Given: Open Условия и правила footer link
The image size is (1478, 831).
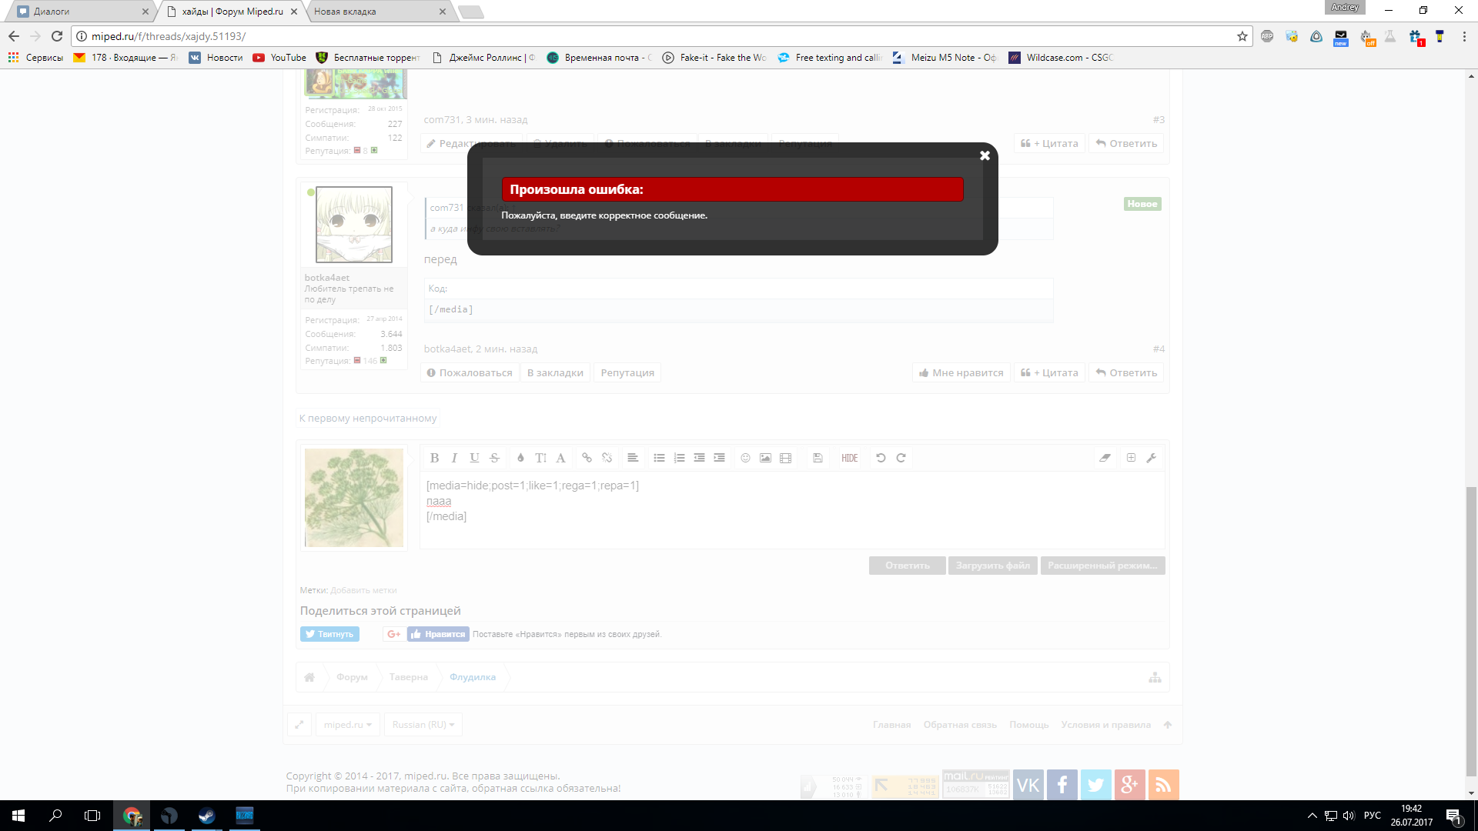Looking at the screenshot, I should coord(1105,725).
